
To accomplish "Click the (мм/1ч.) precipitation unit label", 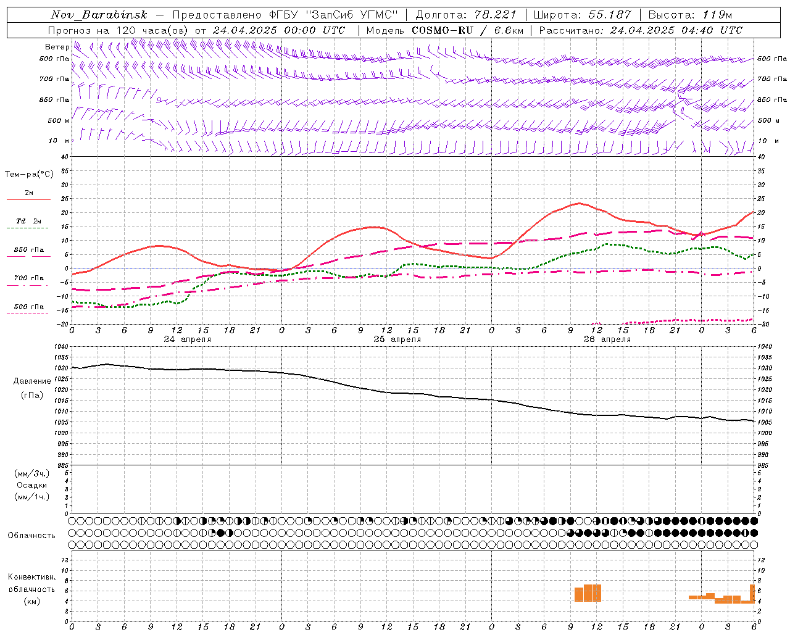I will (32, 497).
